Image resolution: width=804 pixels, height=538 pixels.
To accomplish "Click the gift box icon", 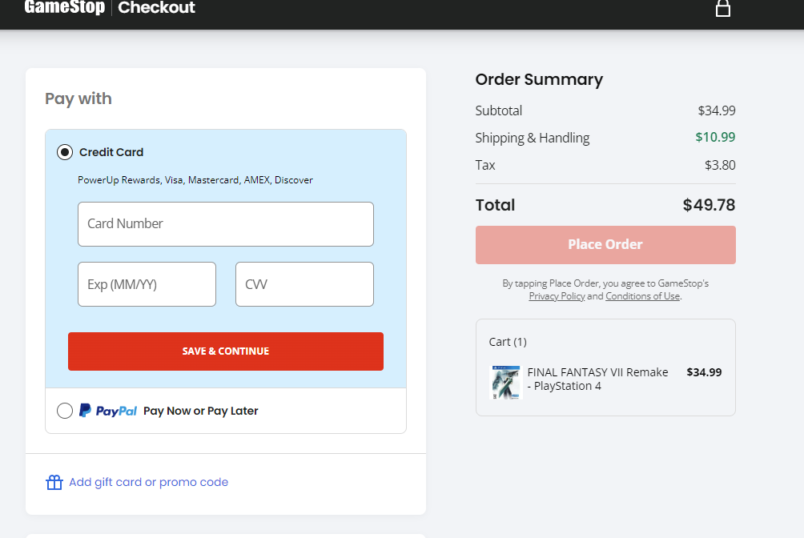I will [x=54, y=482].
